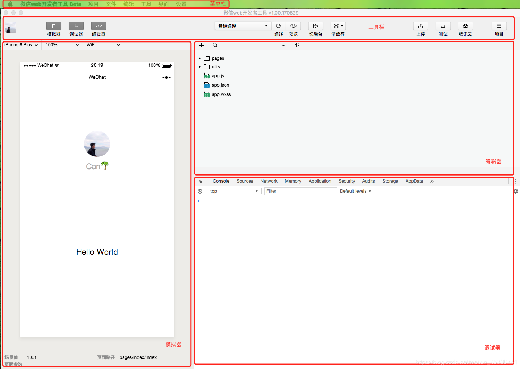The width and height of the screenshot is (520, 369).
Task: Show more devtools tabs chevron
Action: pyautogui.click(x=432, y=181)
